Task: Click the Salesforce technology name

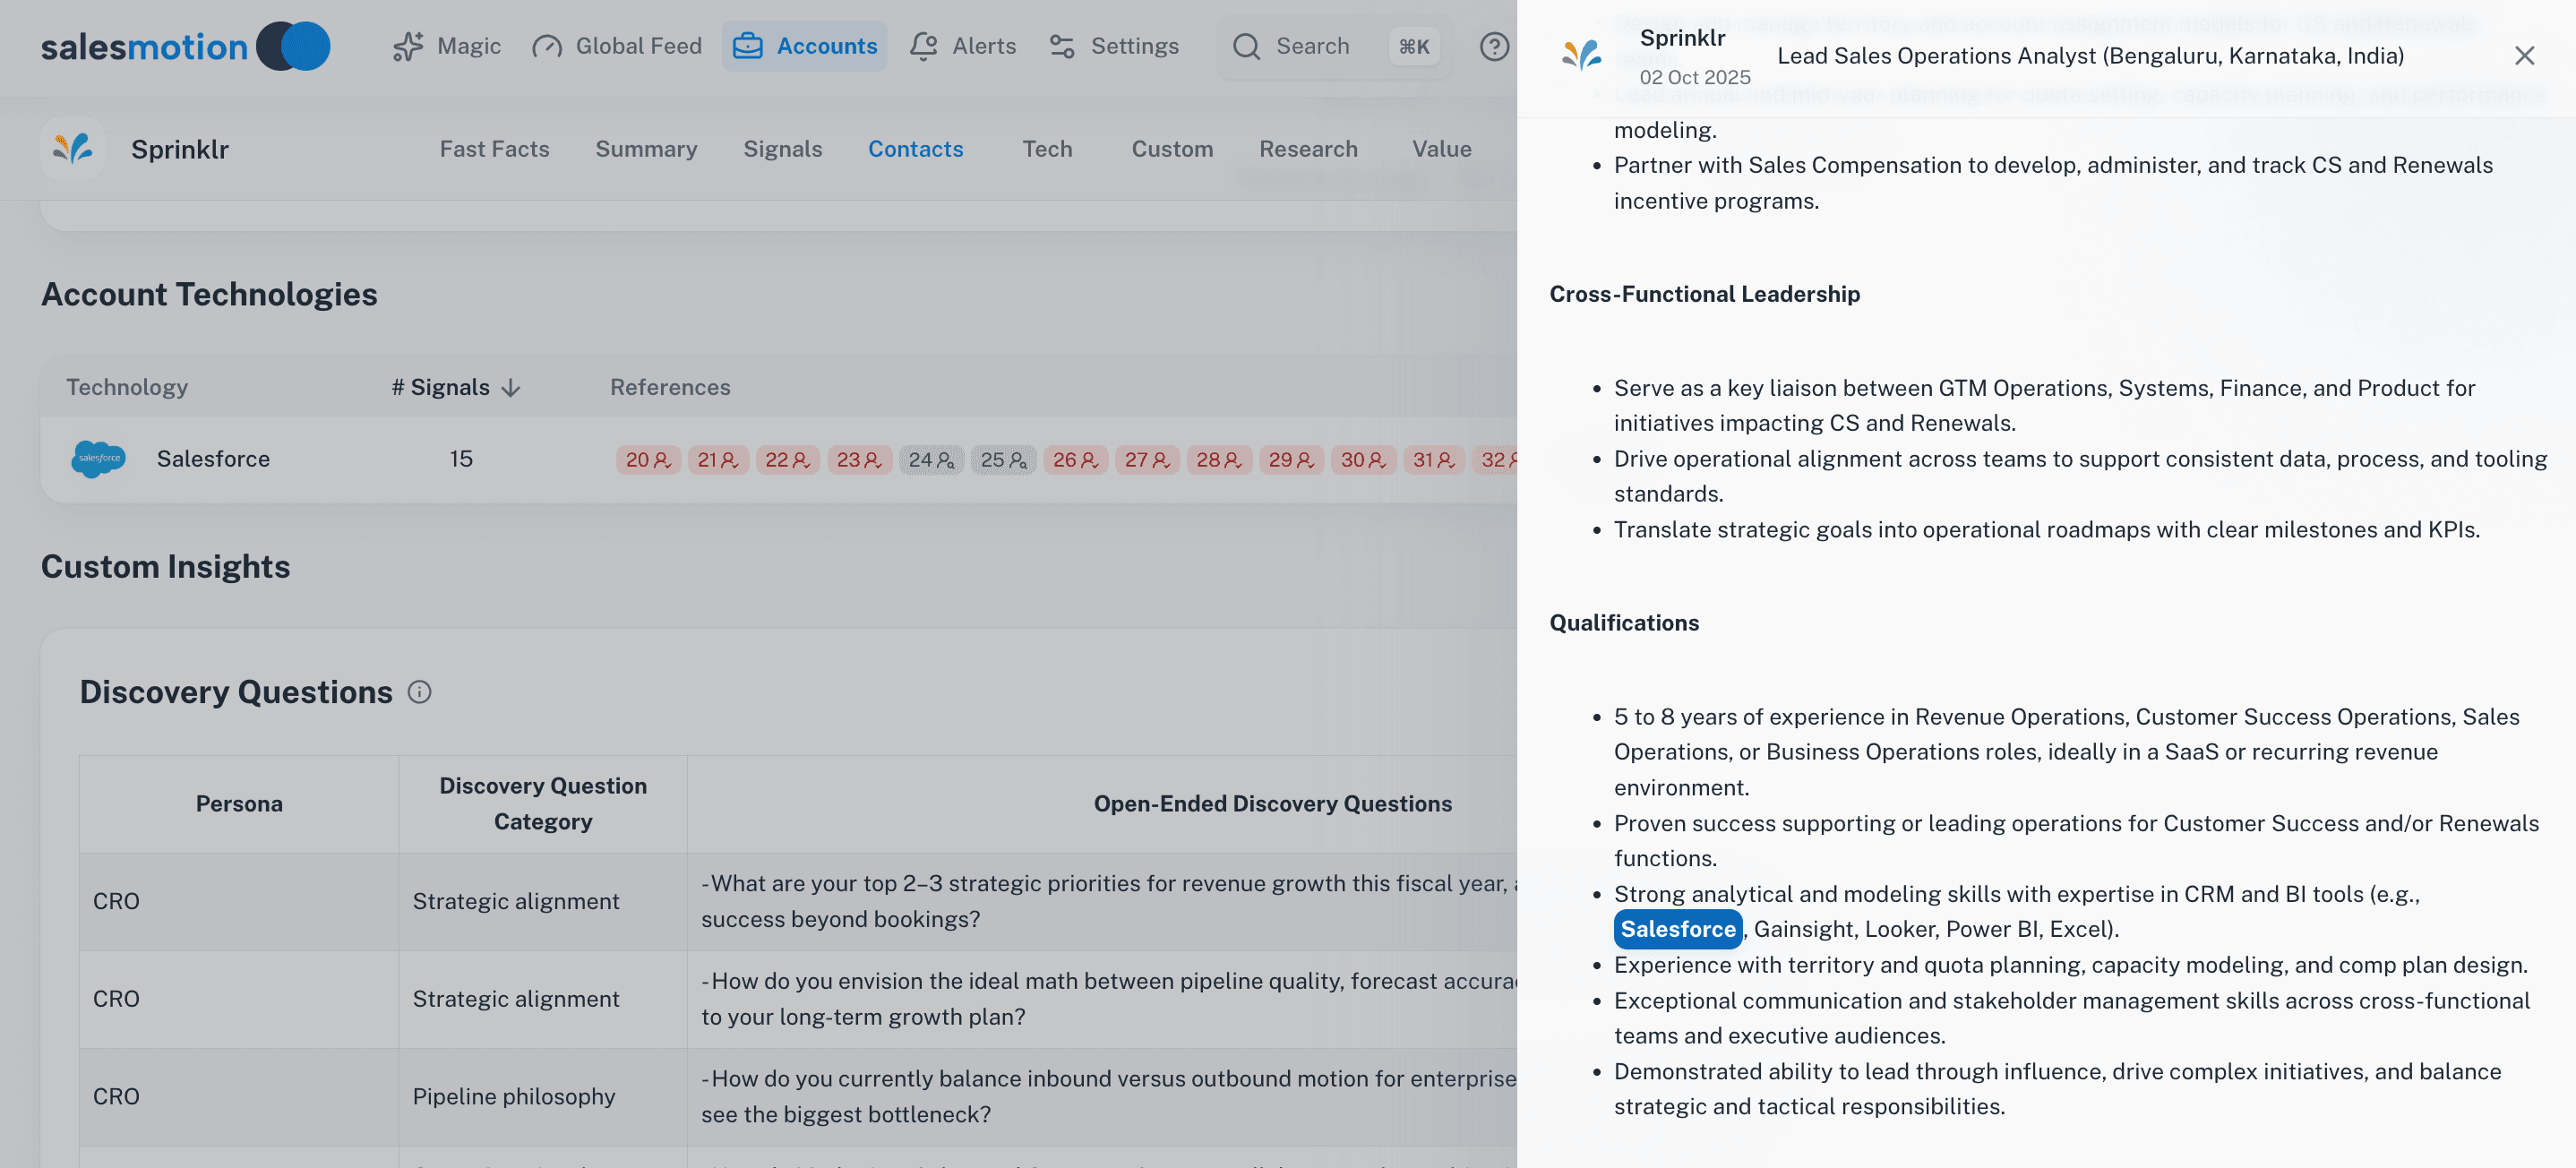Action: coord(213,459)
